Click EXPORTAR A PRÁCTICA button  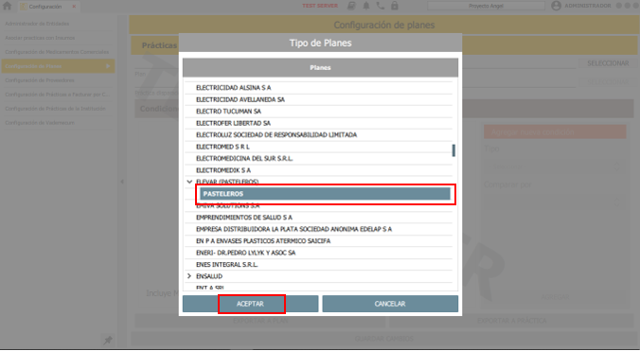tap(512, 322)
